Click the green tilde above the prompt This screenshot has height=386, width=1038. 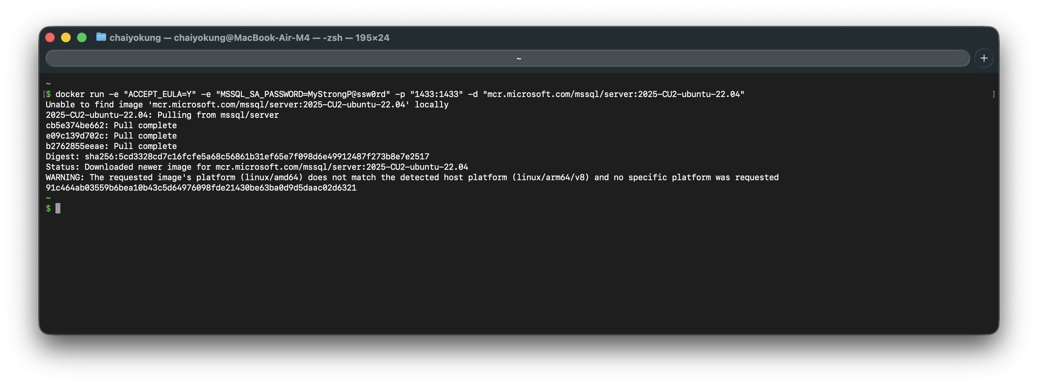tap(47, 198)
